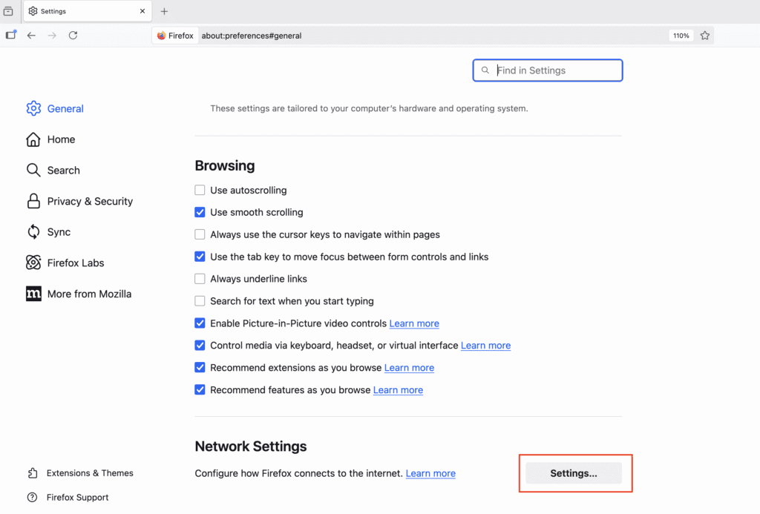Click the 110% zoom level indicator
The width and height of the screenshot is (760, 514).
click(x=680, y=35)
